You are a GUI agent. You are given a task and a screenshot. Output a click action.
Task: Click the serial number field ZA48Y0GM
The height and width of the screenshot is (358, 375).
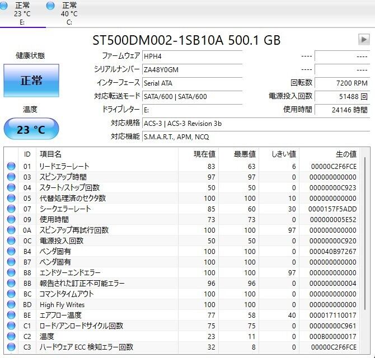192,69
